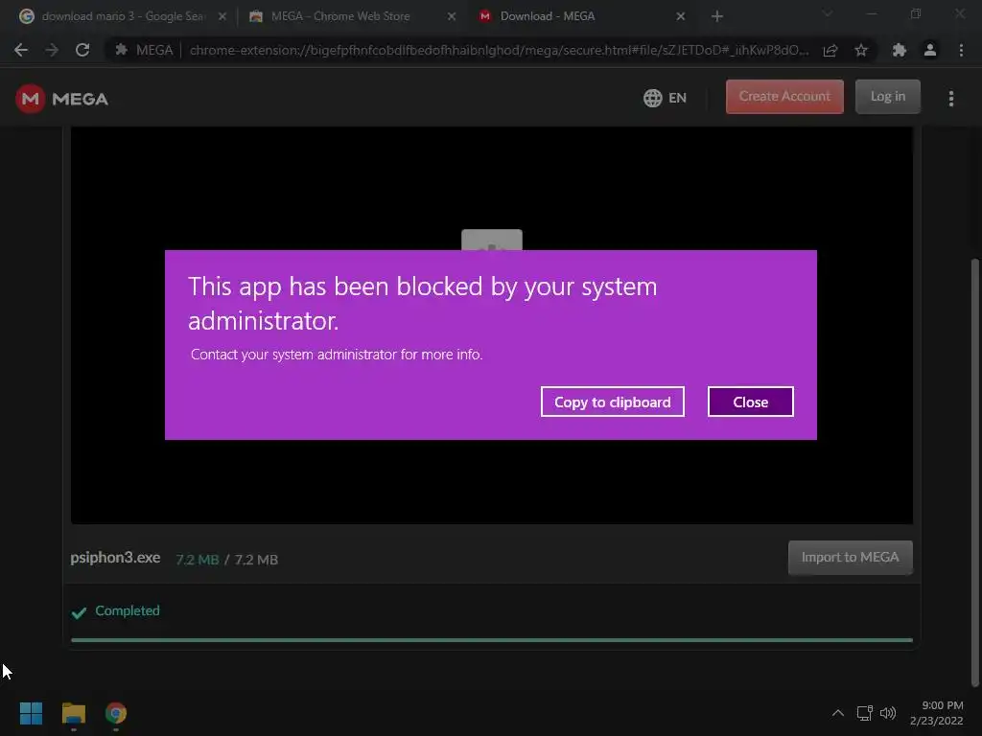Screen dimensions: 982x736
Task: Import the file to MEGA
Action: pyautogui.click(x=850, y=557)
